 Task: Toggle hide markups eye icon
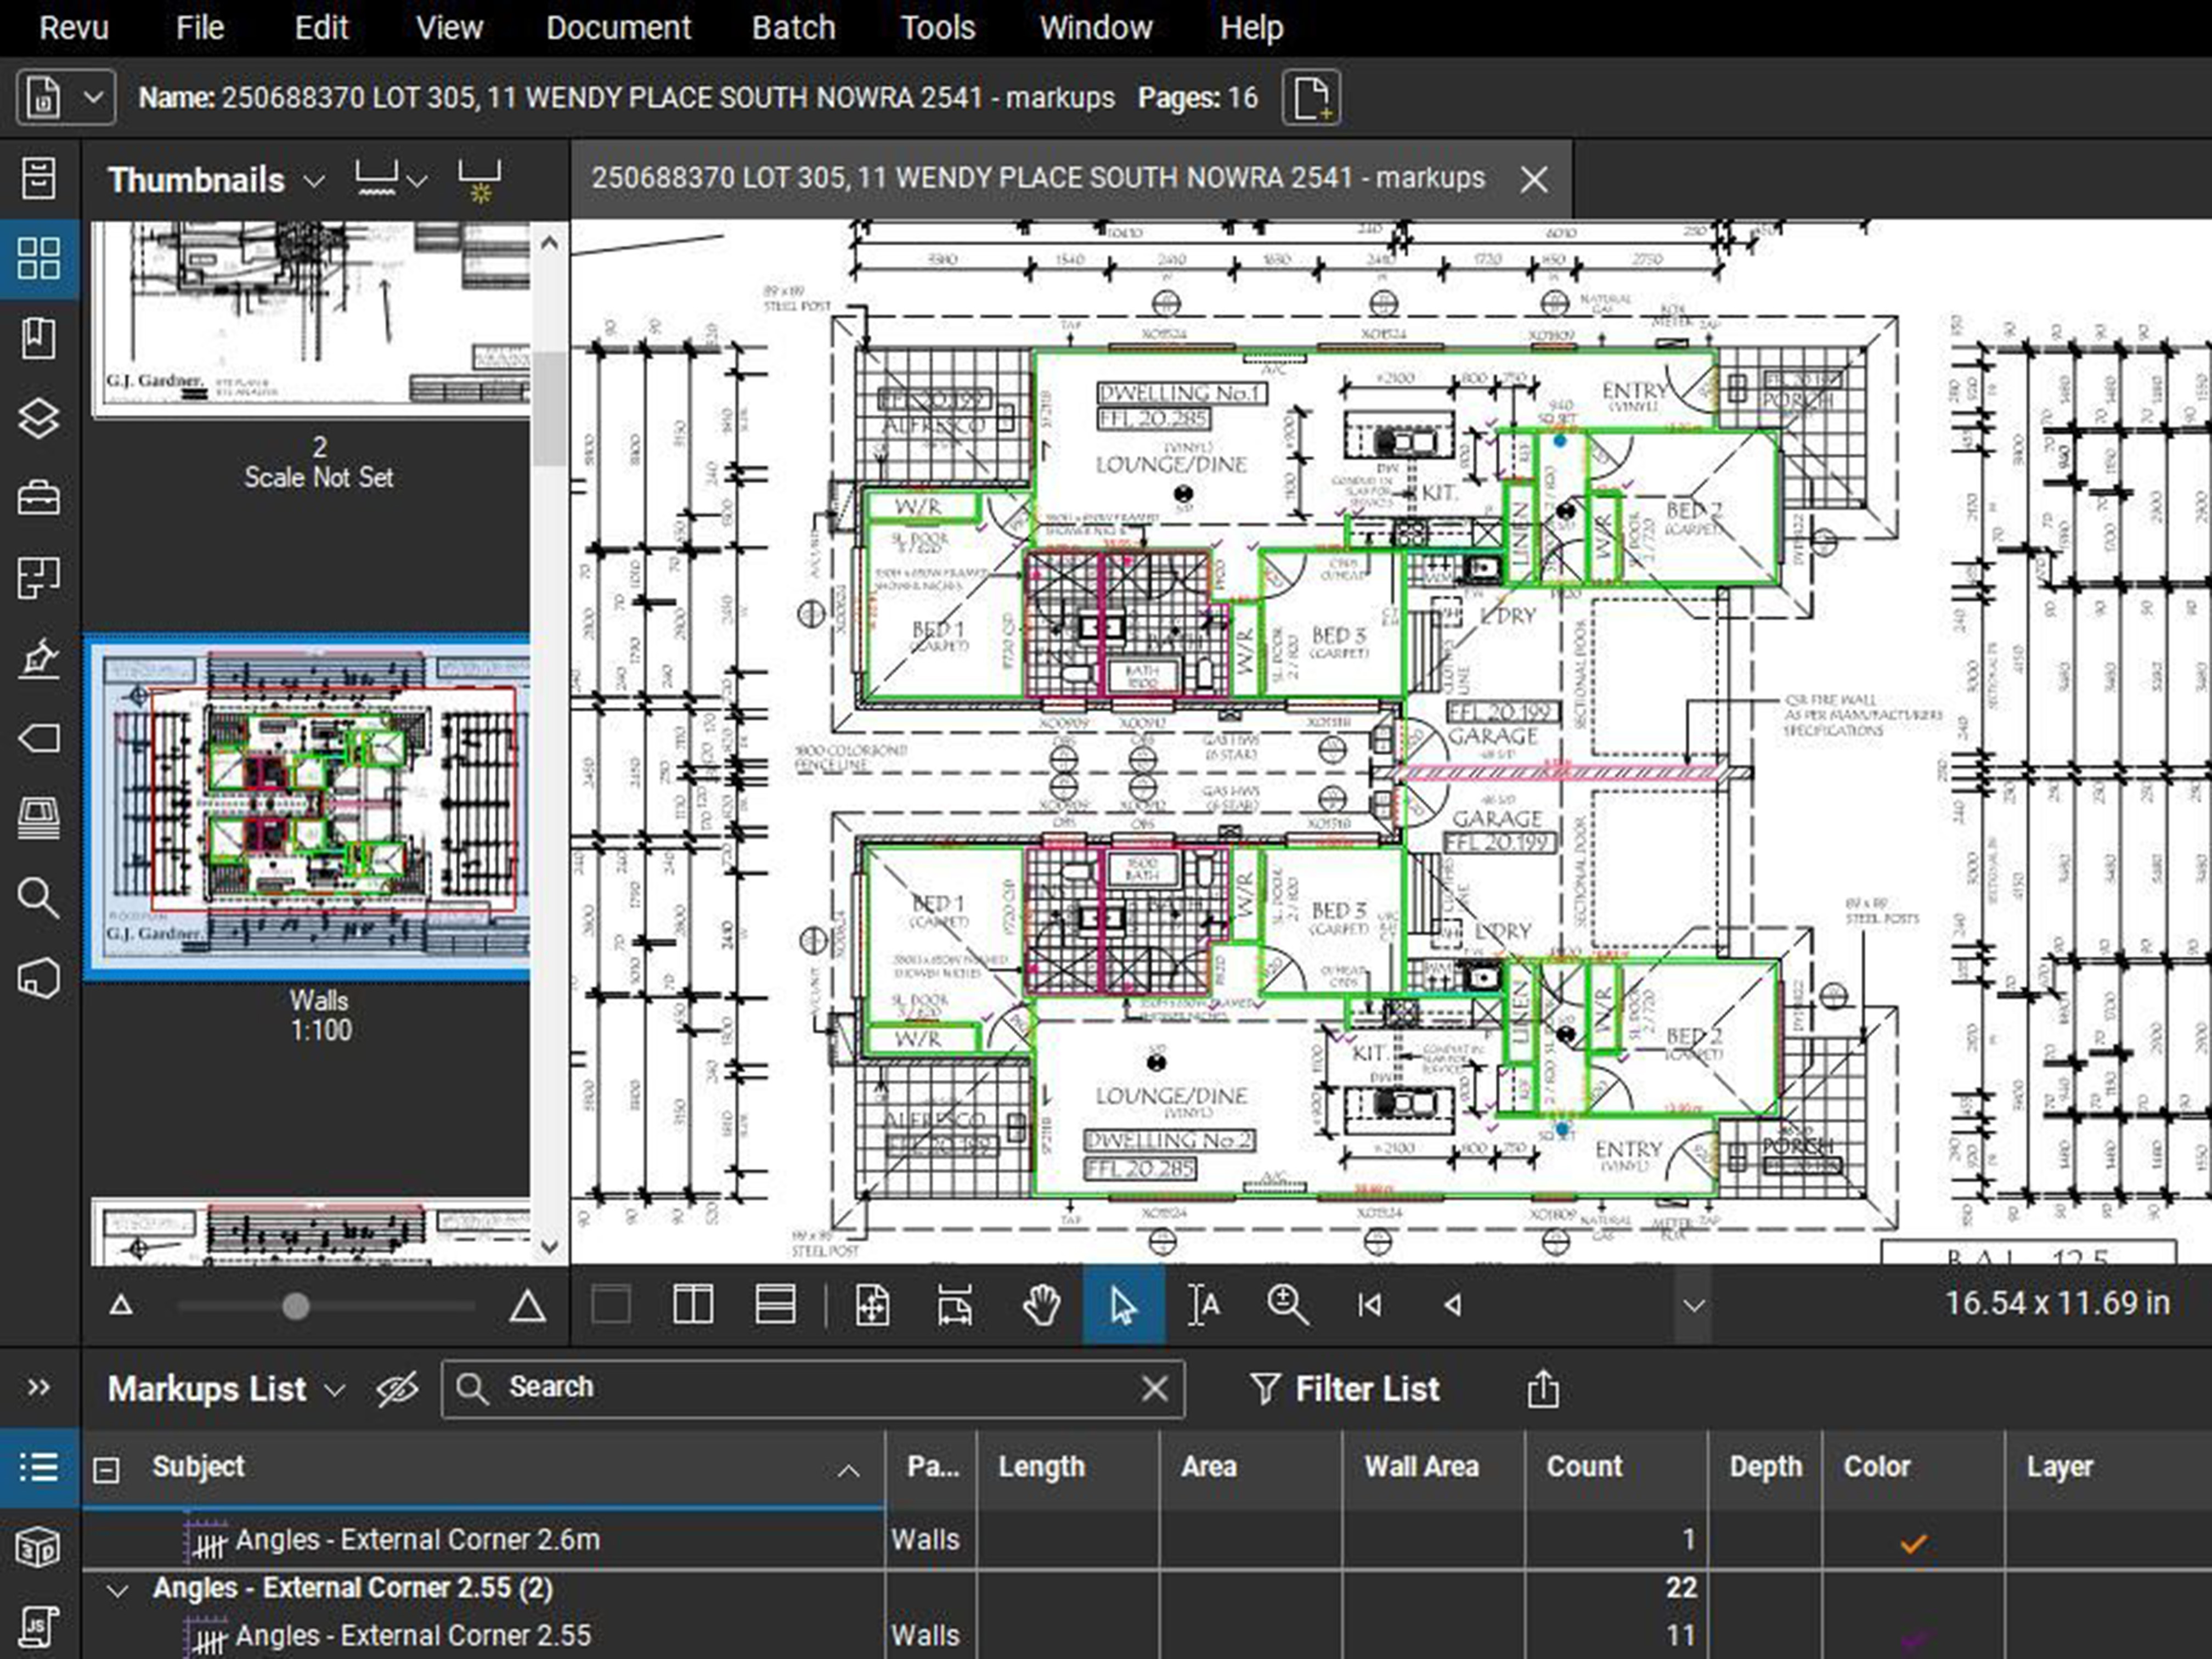tap(397, 1389)
